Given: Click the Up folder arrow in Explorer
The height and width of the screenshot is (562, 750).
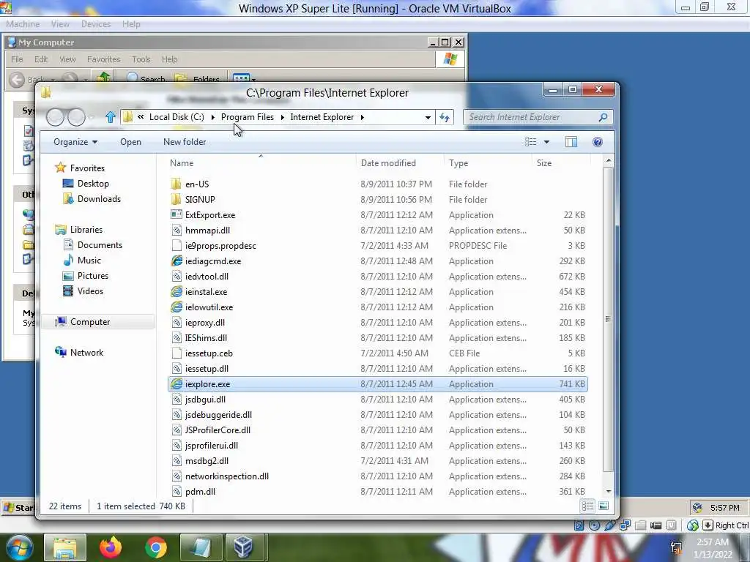Looking at the screenshot, I should tap(111, 117).
